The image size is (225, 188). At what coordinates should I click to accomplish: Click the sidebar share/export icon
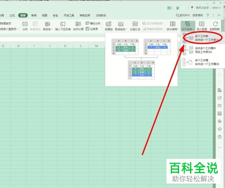tap(220, 98)
